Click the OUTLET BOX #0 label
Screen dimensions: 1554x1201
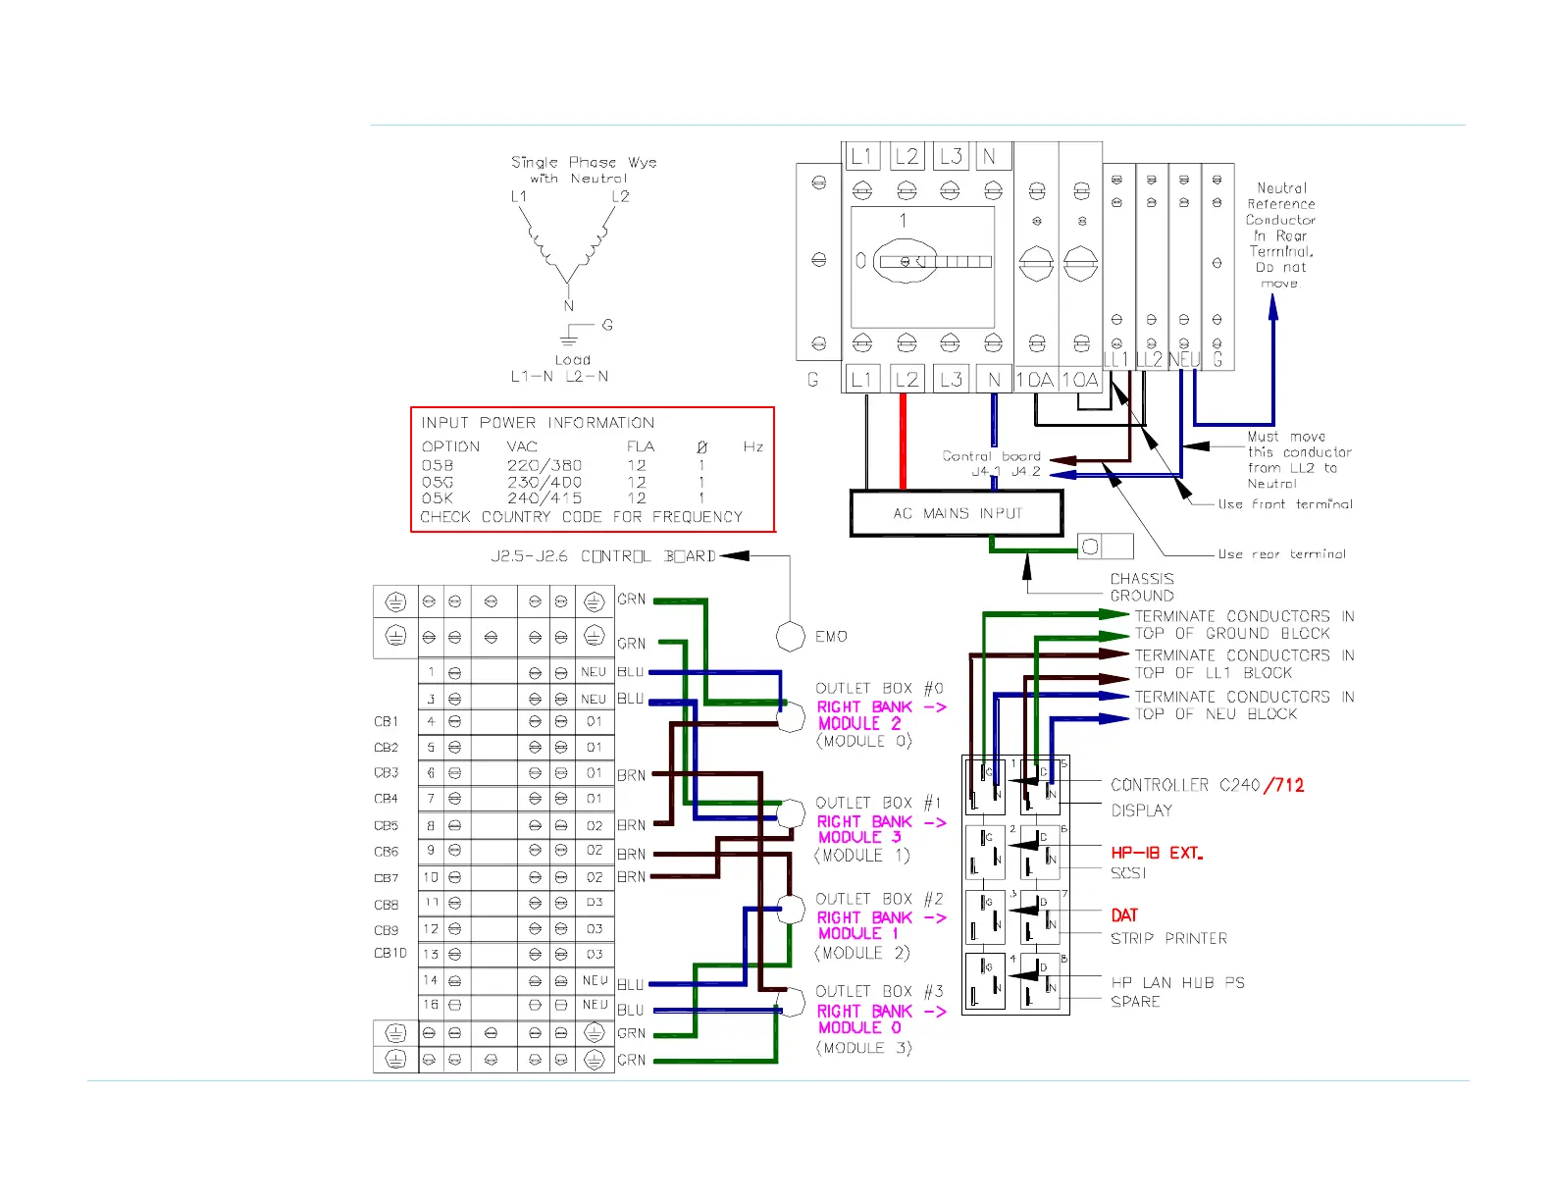point(879,689)
